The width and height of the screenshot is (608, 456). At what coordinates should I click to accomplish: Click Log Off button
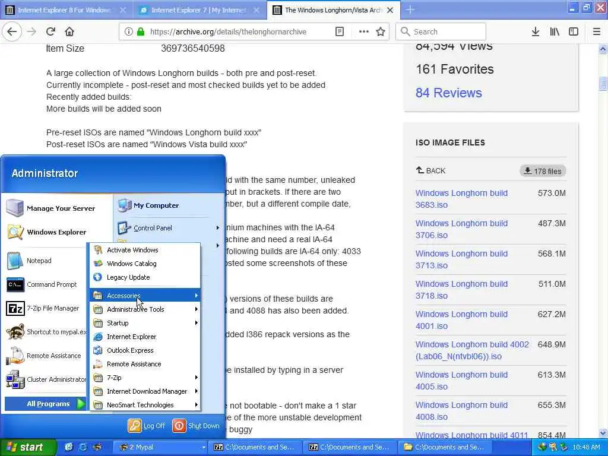147,426
